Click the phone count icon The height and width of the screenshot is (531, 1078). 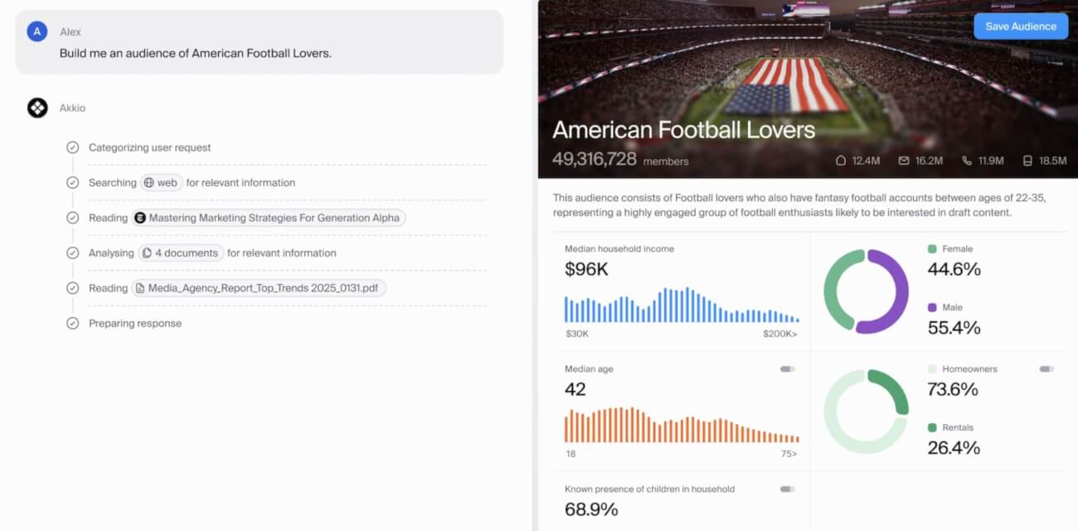pos(967,161)
